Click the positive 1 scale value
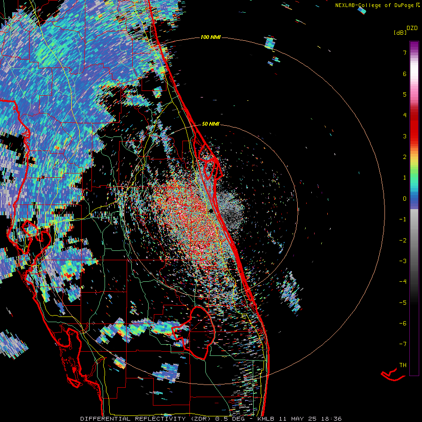The image size is (422, 422). (x=405, y=178)
